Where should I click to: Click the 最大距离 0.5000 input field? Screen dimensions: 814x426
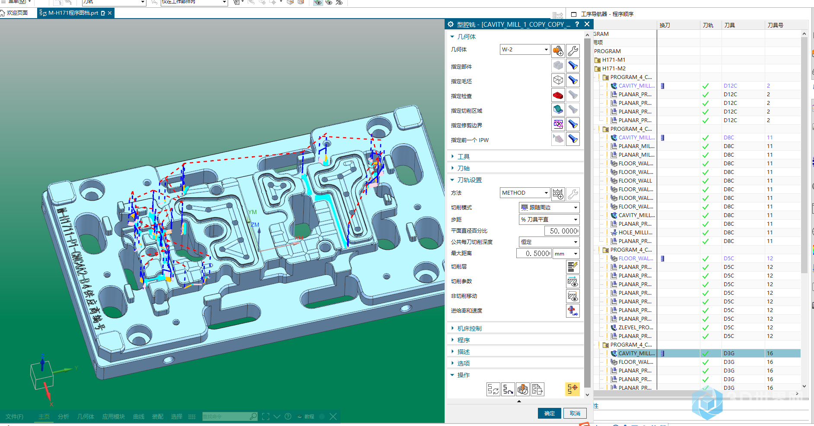click(534, 254)
